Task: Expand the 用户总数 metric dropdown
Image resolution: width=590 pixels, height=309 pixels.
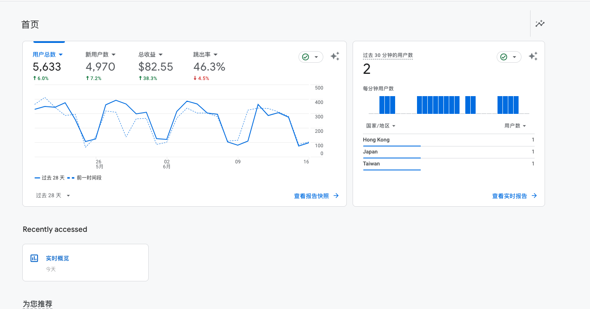Action: pyautogui.click(x=61, y=54)
